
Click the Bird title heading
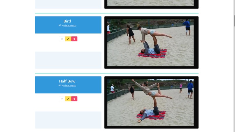[x=67, y=21]
